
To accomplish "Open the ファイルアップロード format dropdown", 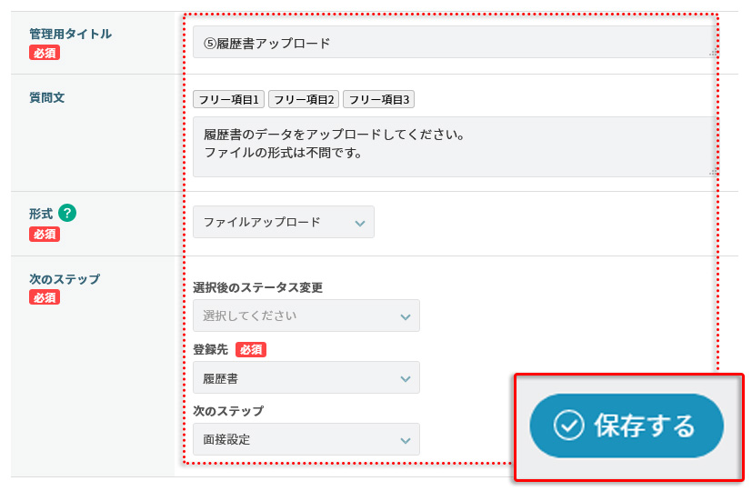I will [284, 222].
